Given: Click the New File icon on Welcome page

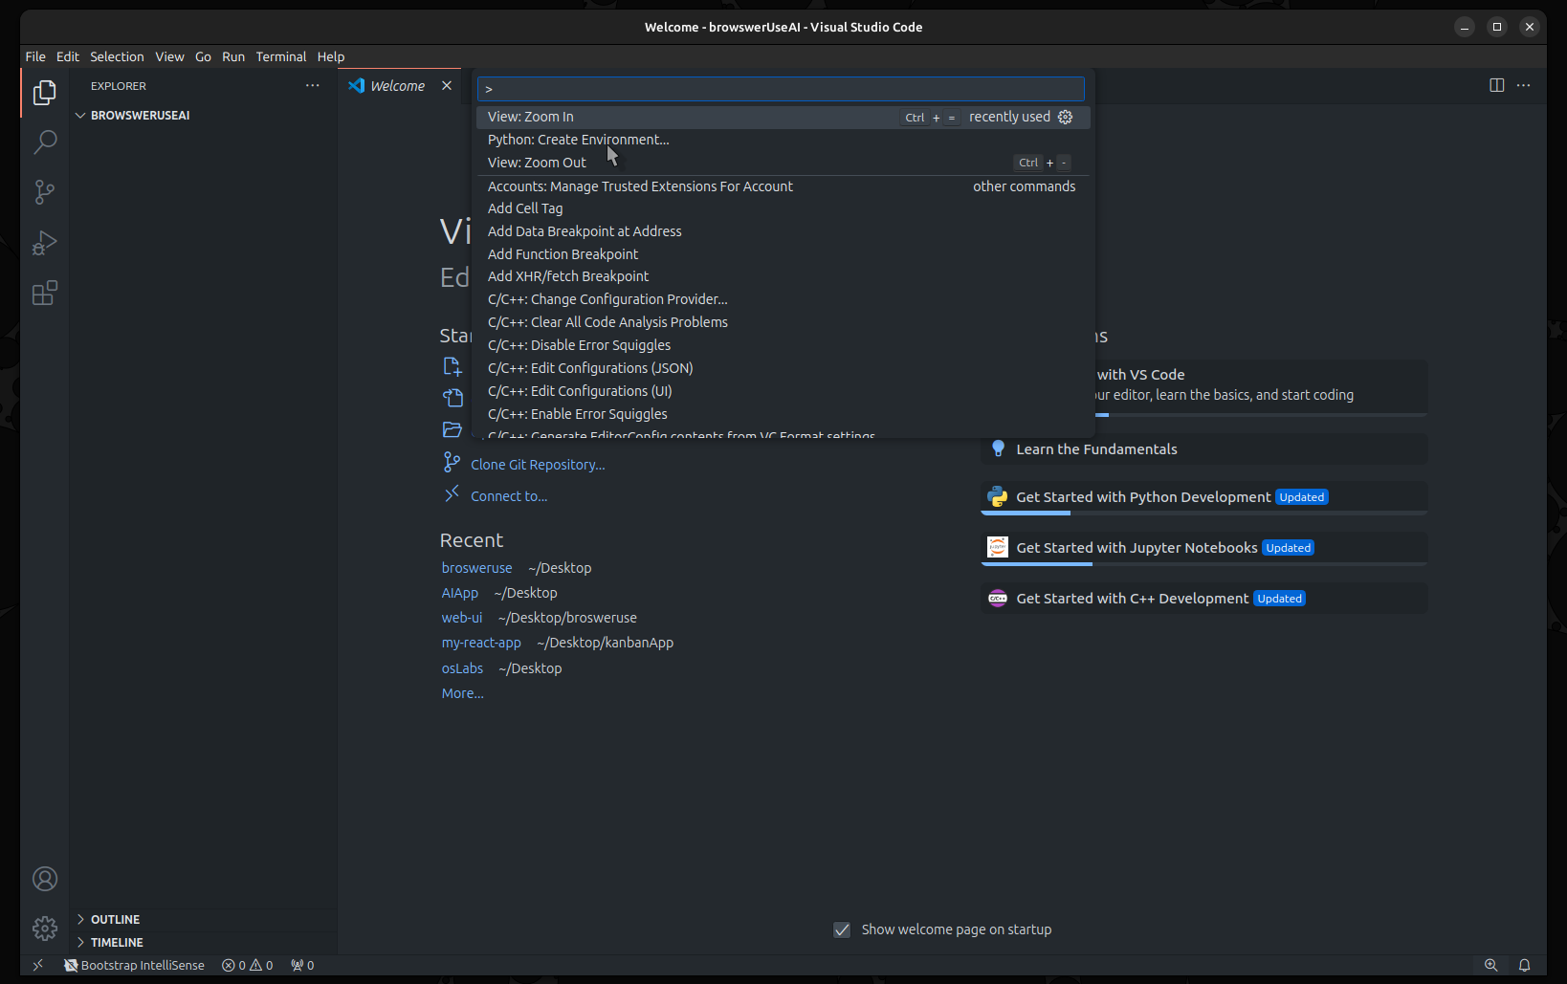Looking at the screenshot, I should (x=452, y=366).
